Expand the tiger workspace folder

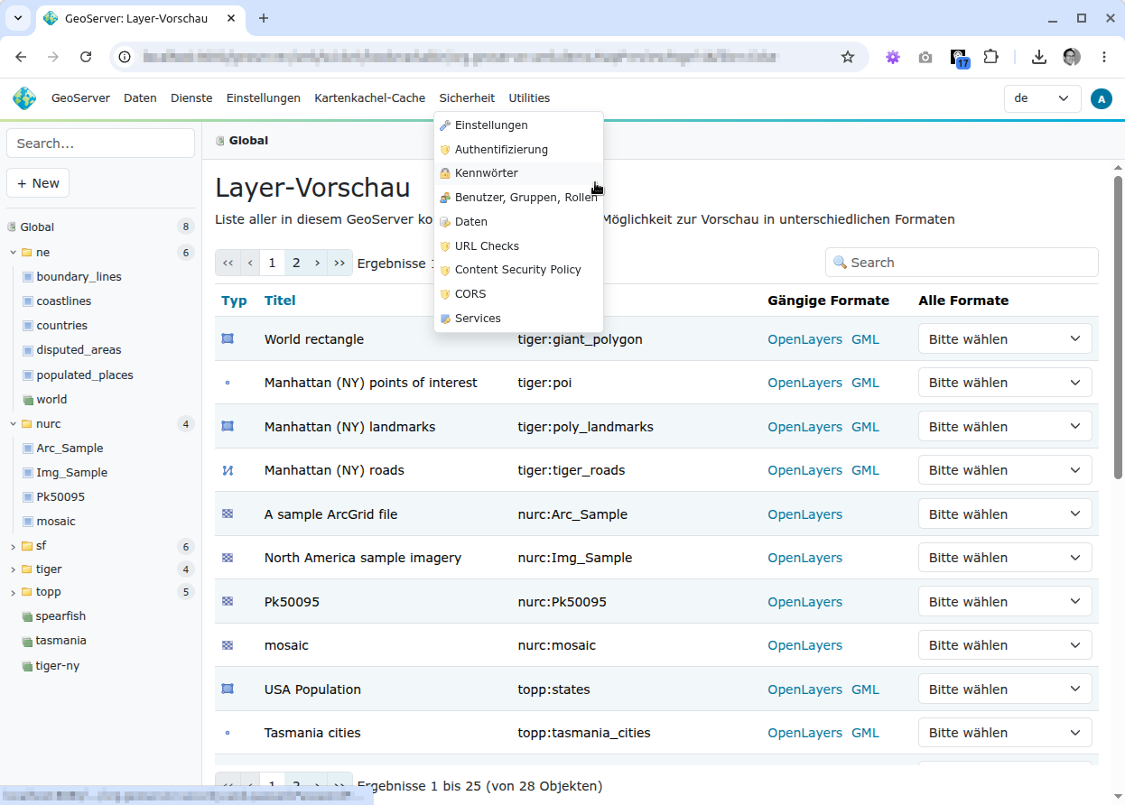coord(13,569)
